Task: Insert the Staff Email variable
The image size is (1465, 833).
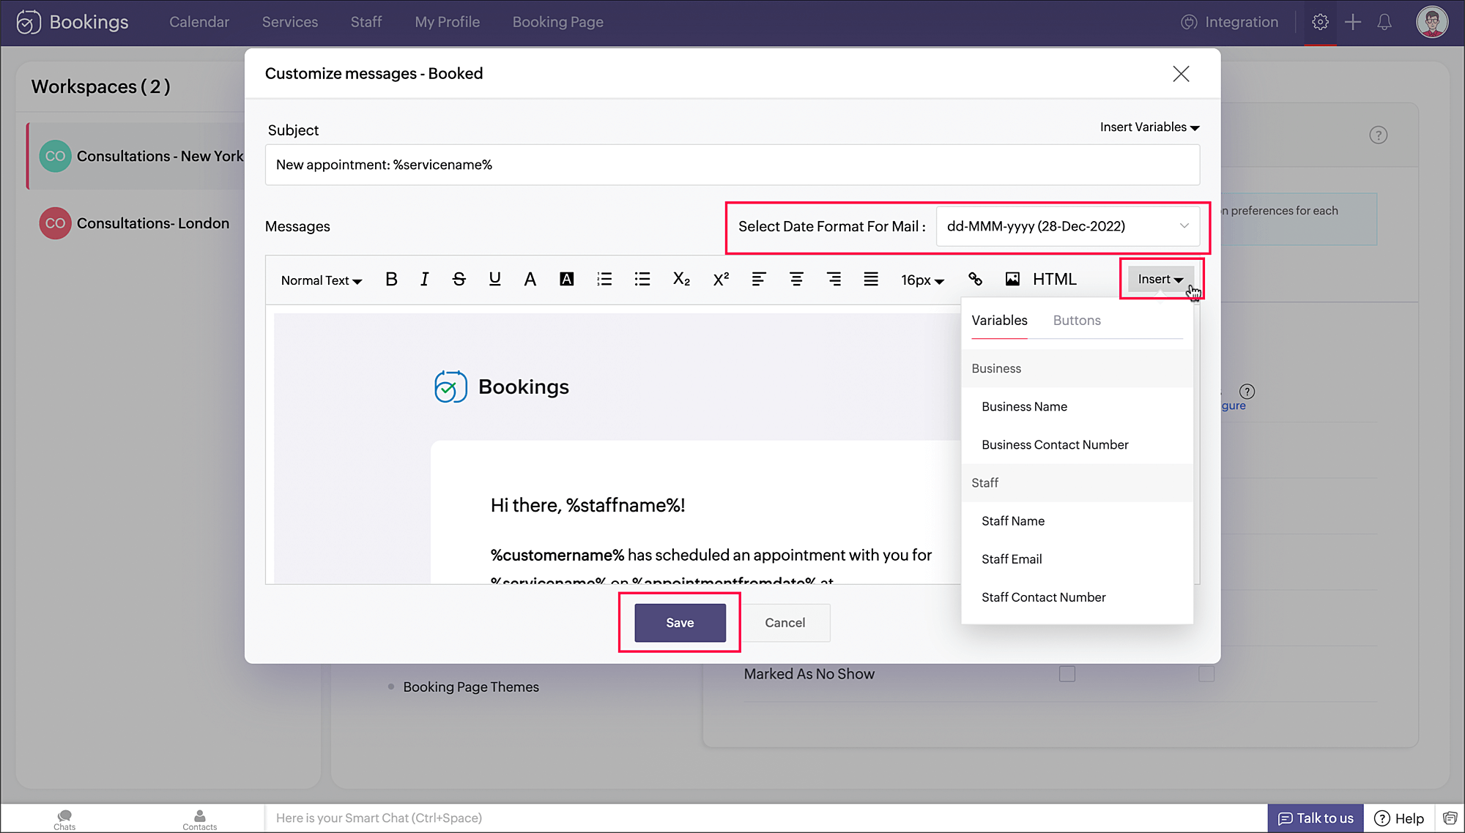Action: [1077, 559]
